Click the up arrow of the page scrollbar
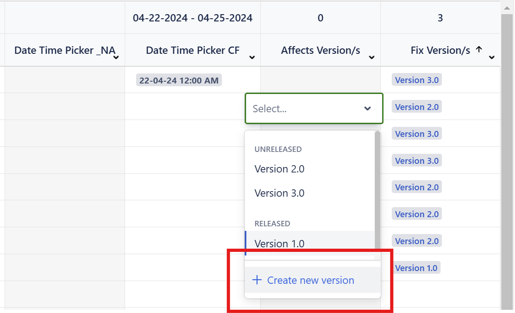The image size is (515, 313). pyautogui.click(x=507, y=8)
